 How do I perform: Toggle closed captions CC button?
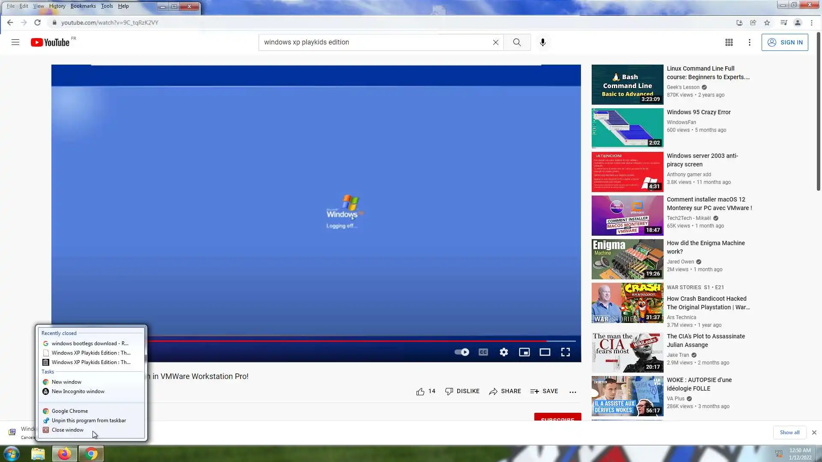click(483, 352)
